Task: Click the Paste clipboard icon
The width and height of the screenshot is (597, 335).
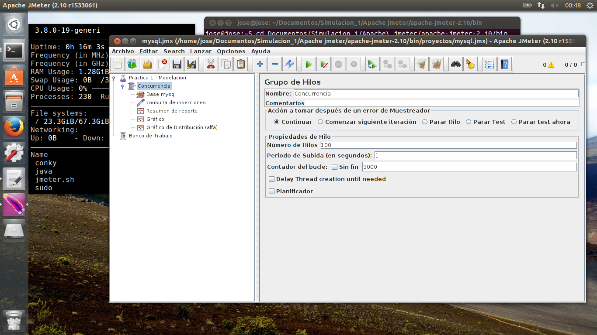Action: click(x=240, y=65)
